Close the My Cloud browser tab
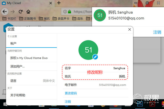The width and height of the screenshot is (164, 109). click(x=51, y=3)
